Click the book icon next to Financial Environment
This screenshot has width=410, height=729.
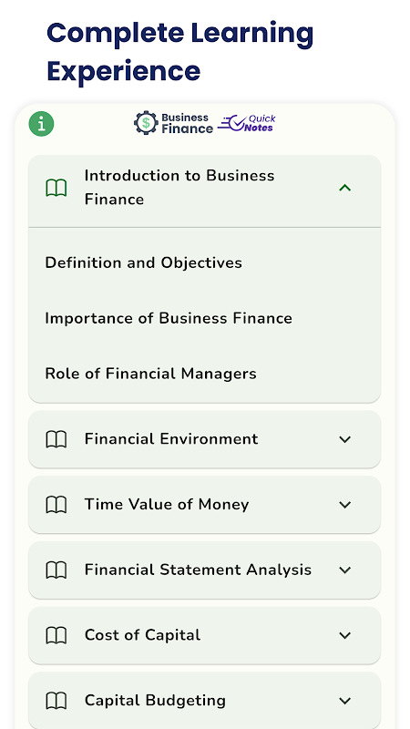[x=56, y=439]
